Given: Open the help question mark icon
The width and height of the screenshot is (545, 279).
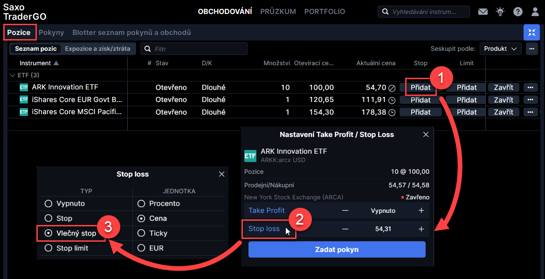Looking at the screenshot, I should [x=518, y=12].
